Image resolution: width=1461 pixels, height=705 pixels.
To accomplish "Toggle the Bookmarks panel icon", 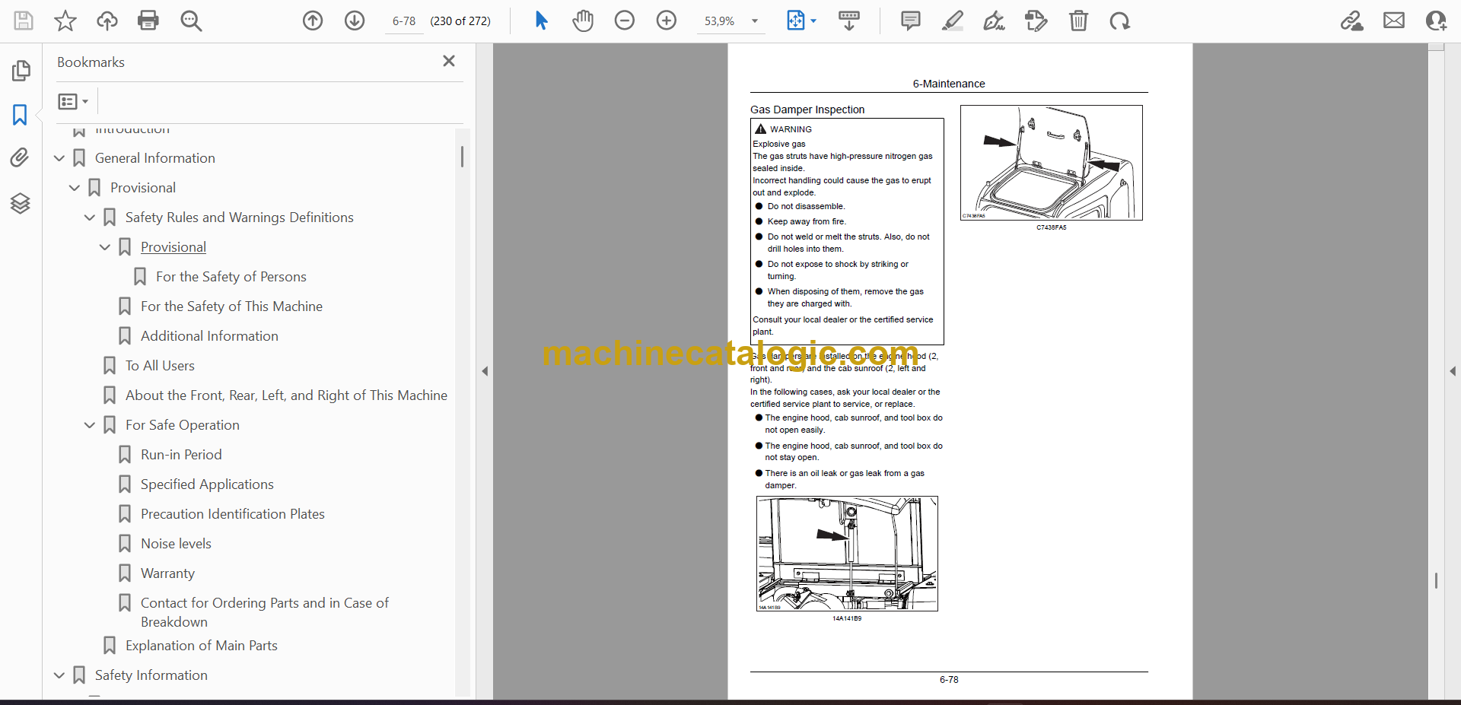I will [20, 115].
